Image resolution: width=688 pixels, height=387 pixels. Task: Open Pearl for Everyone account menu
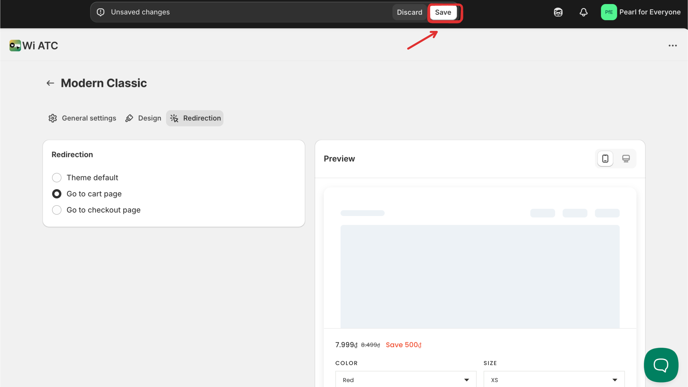(650, 12)
